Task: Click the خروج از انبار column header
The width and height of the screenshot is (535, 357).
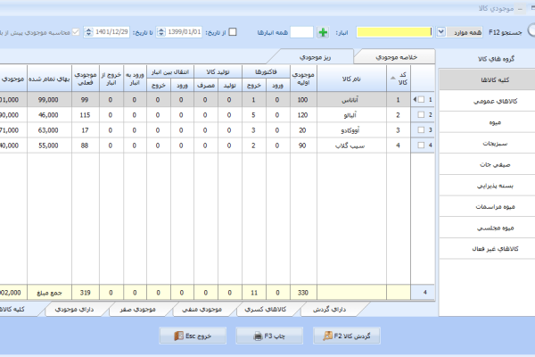Action: click(x=111, y=79)
